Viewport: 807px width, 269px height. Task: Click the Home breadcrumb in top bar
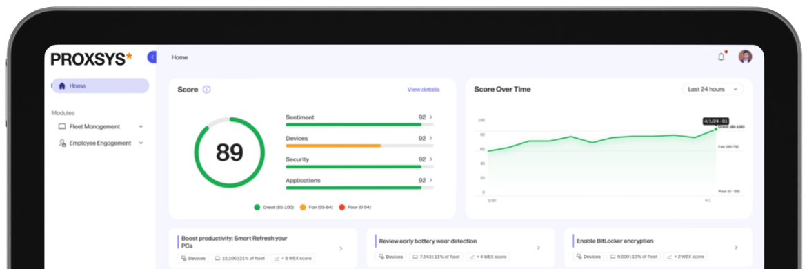click(179, 58)
